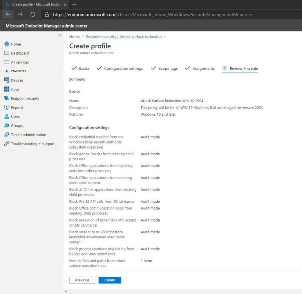Click 'Exclude files and paths from attack surface reduction rules'
The height and width of the screenshot is (294, 302).
click(97, 263)
